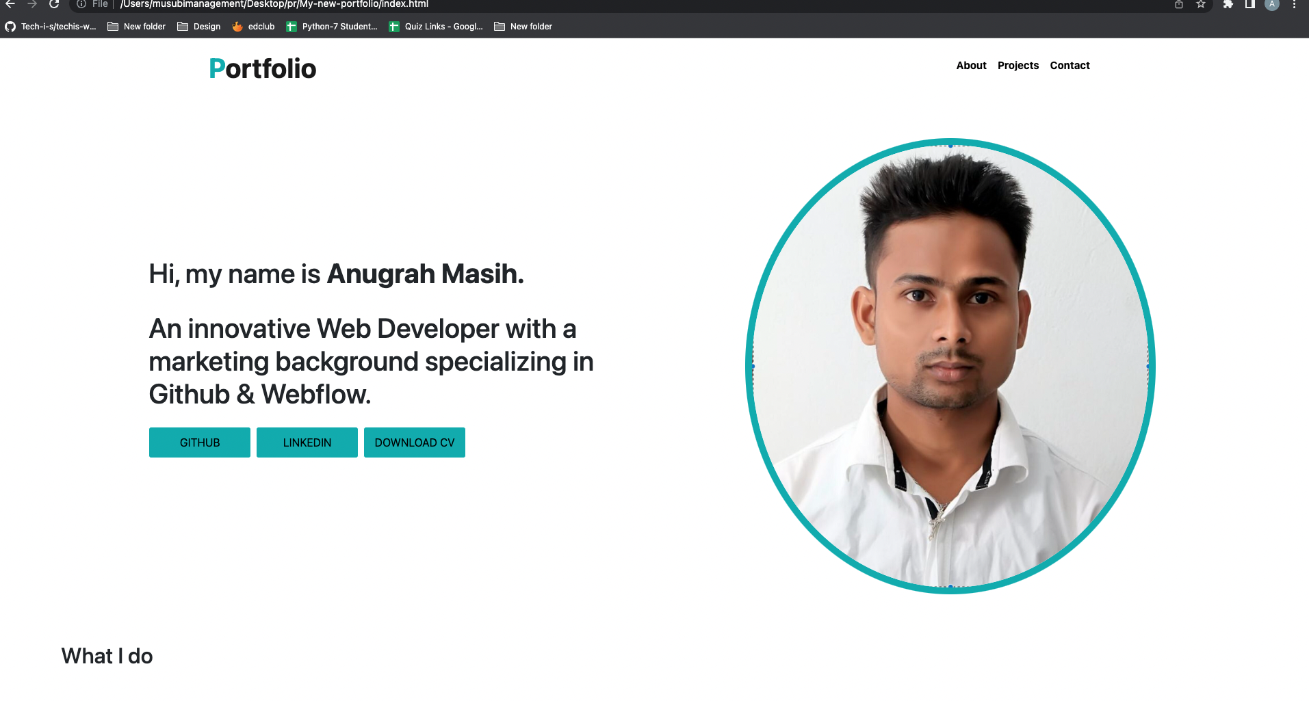Go to the Projects section
The height and width of the screenshot is (701, 1309).
point(1018,66)
